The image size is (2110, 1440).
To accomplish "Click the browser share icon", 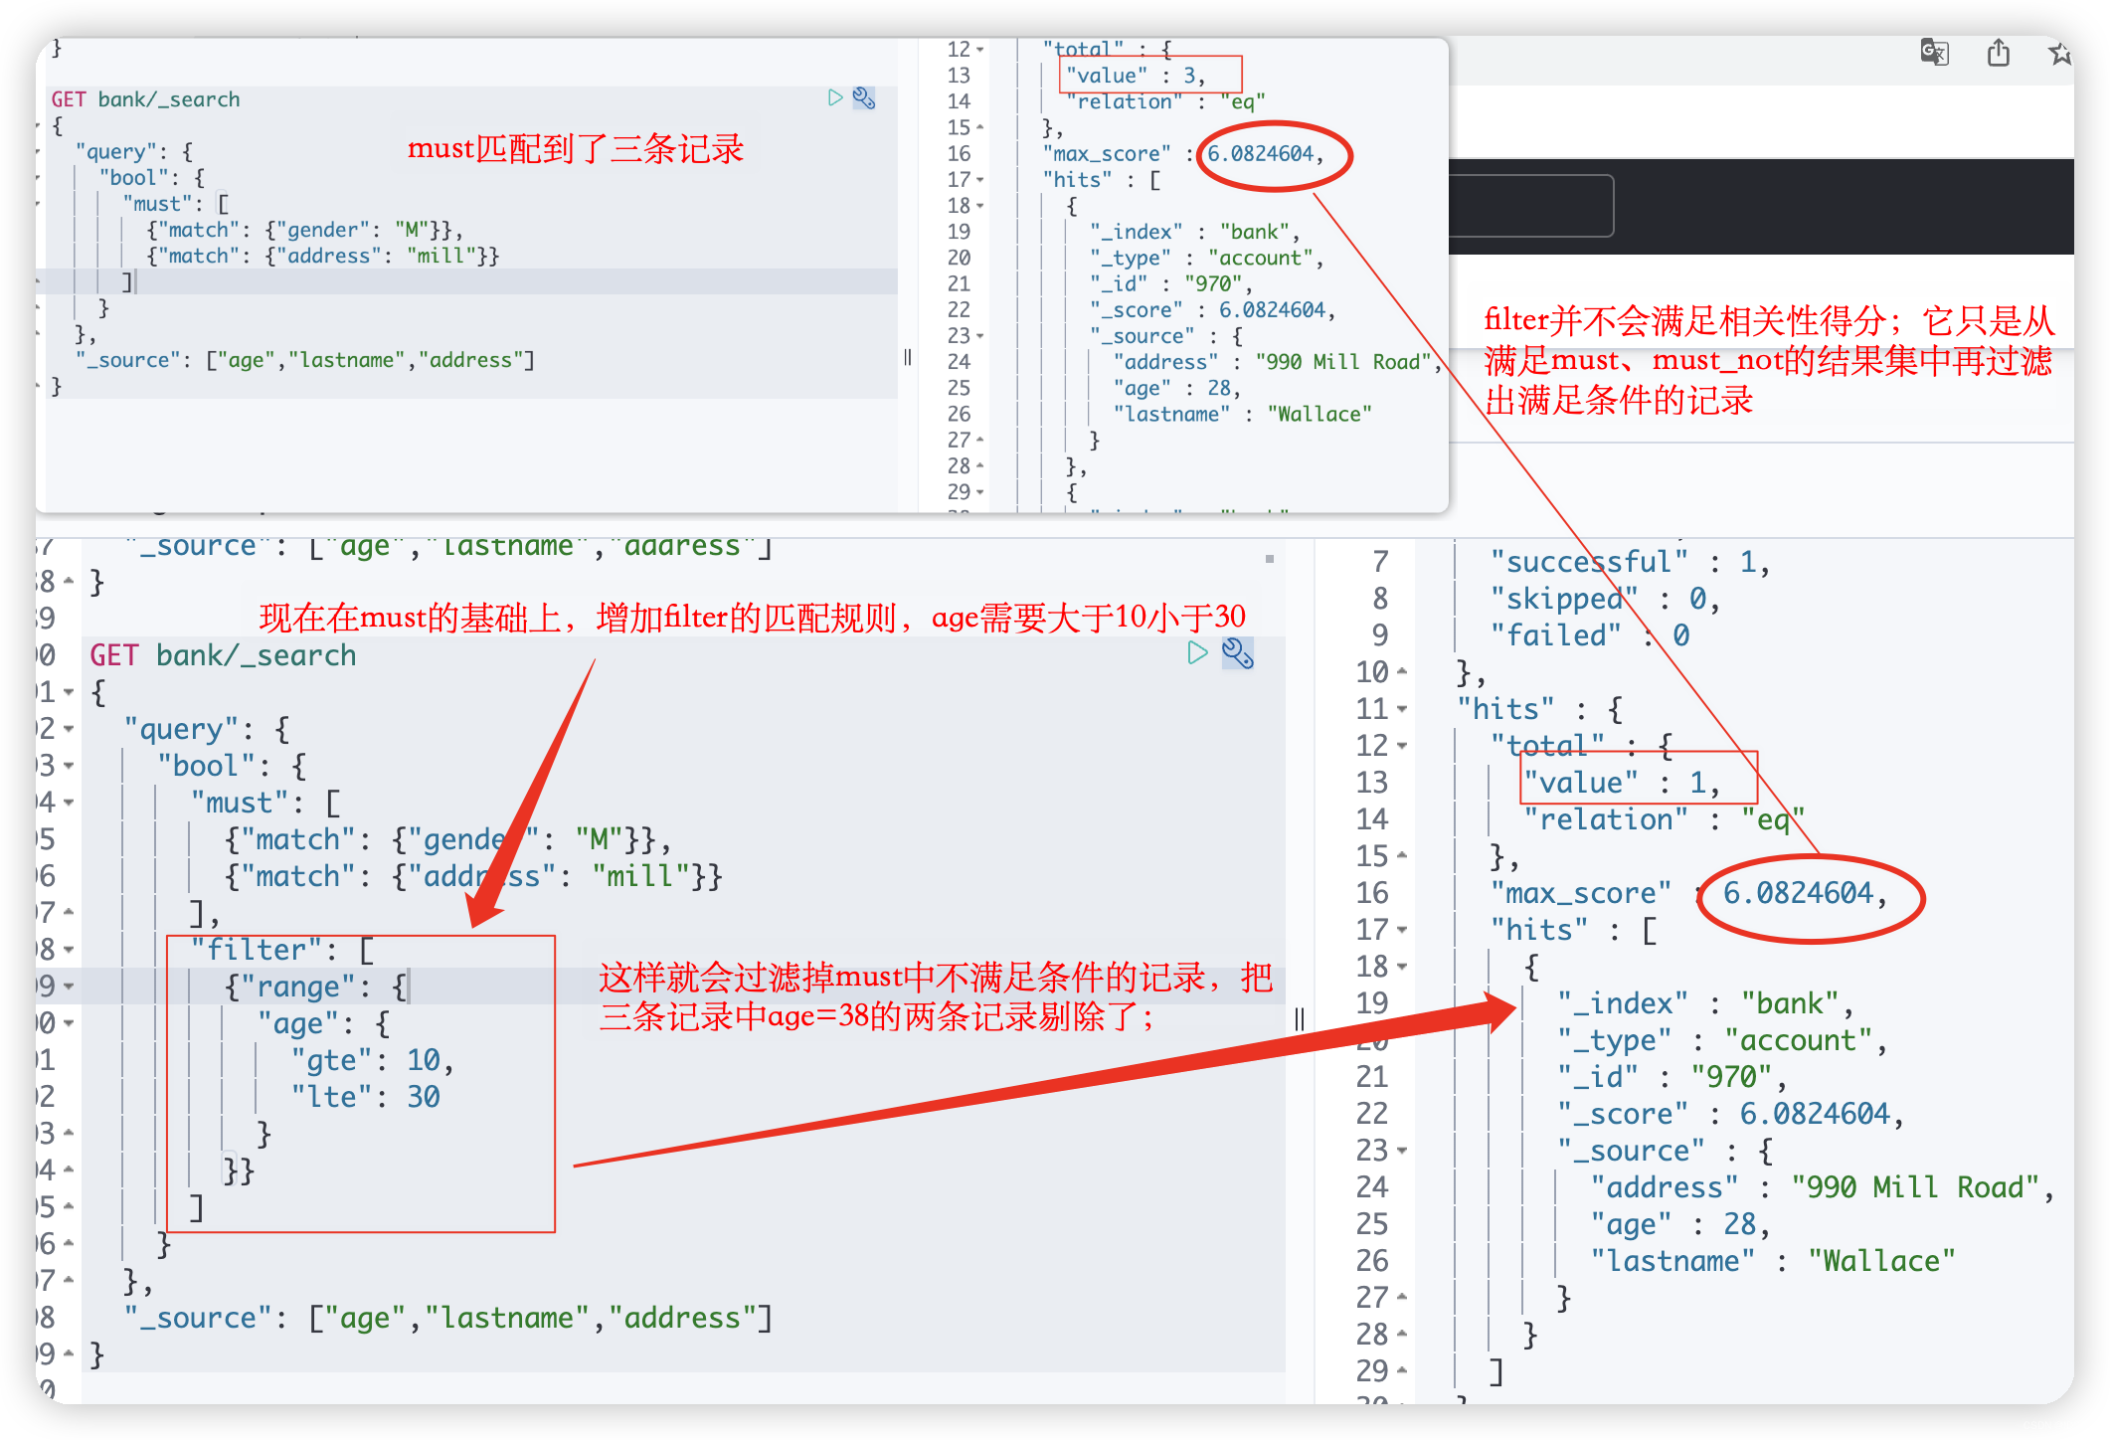I will [x=1998, y=52].
